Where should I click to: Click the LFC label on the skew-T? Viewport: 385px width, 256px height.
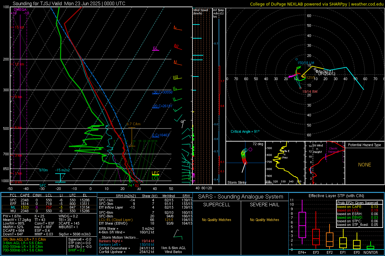tap(155, 173)
